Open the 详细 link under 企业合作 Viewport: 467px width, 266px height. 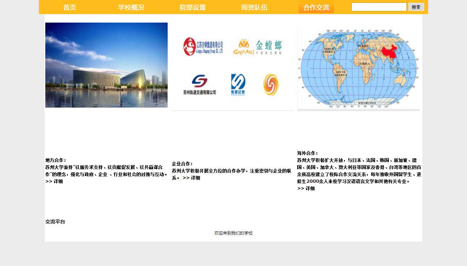click(x=195, y=178)
